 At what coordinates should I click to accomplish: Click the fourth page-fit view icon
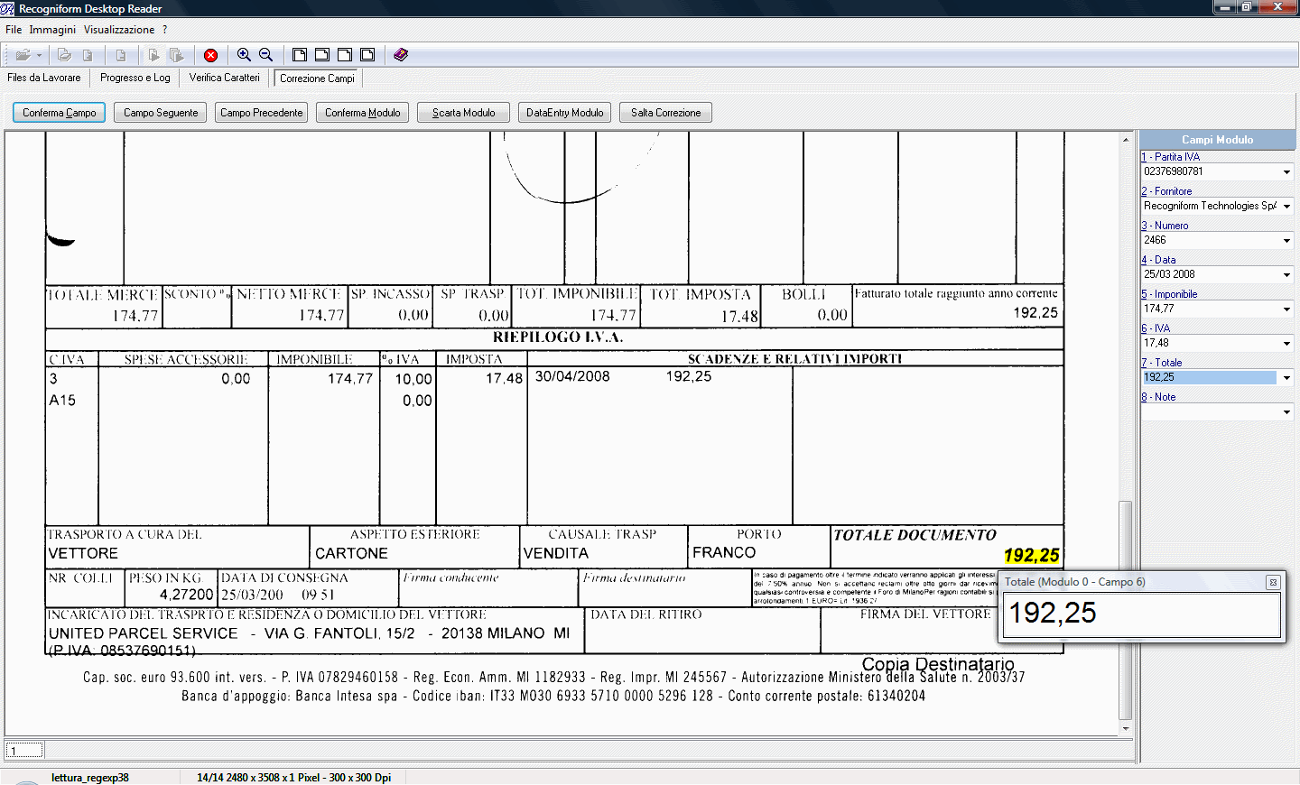tap(367, 55)
